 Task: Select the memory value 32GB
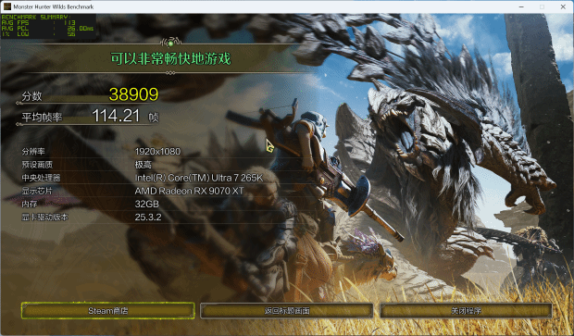(147, 204)
